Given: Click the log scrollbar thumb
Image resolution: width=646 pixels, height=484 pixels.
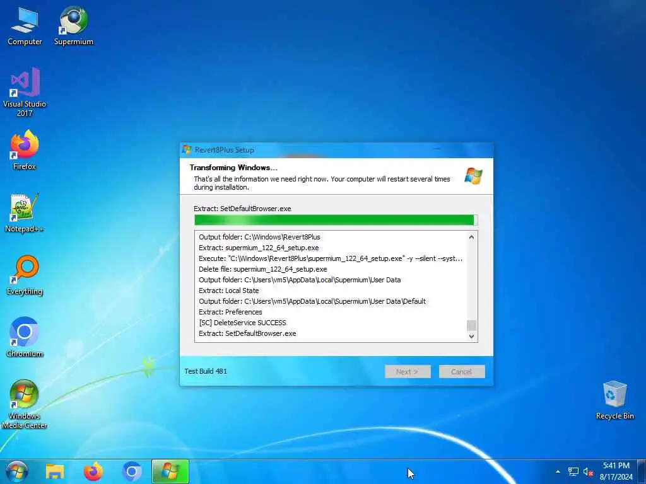Looking at the screenshot, I should [x=472, y=325].
